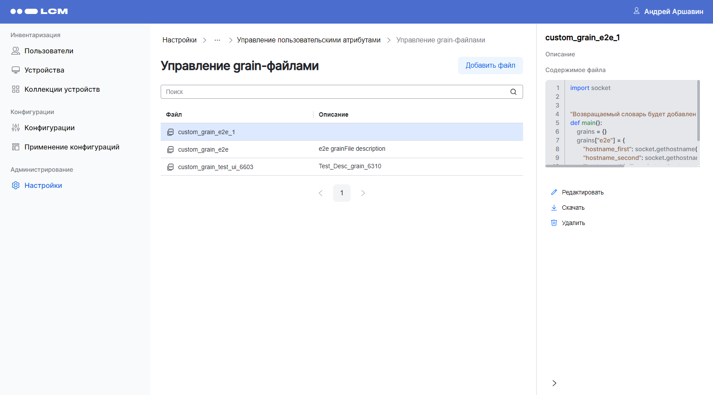Select page 1 in pagination

click(x=341, y=193)
